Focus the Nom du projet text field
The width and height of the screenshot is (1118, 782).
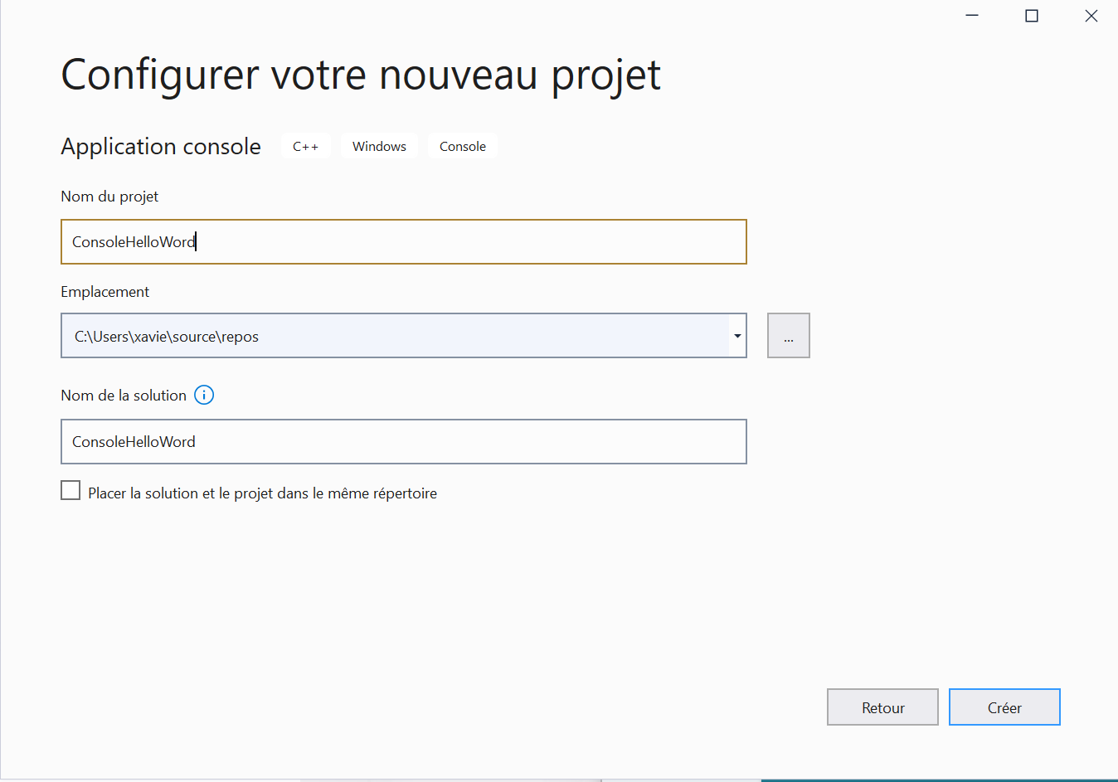tap(403, 242)
